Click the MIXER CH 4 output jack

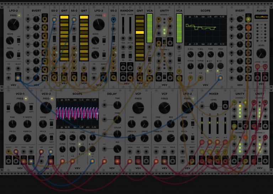click(x=225, y=161)
